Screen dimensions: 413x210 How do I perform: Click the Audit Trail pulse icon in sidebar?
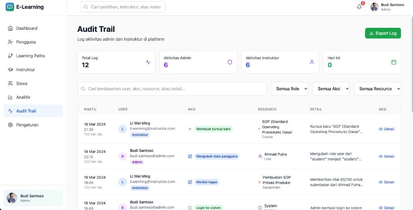pyautogui.click(x=10, y=111)
